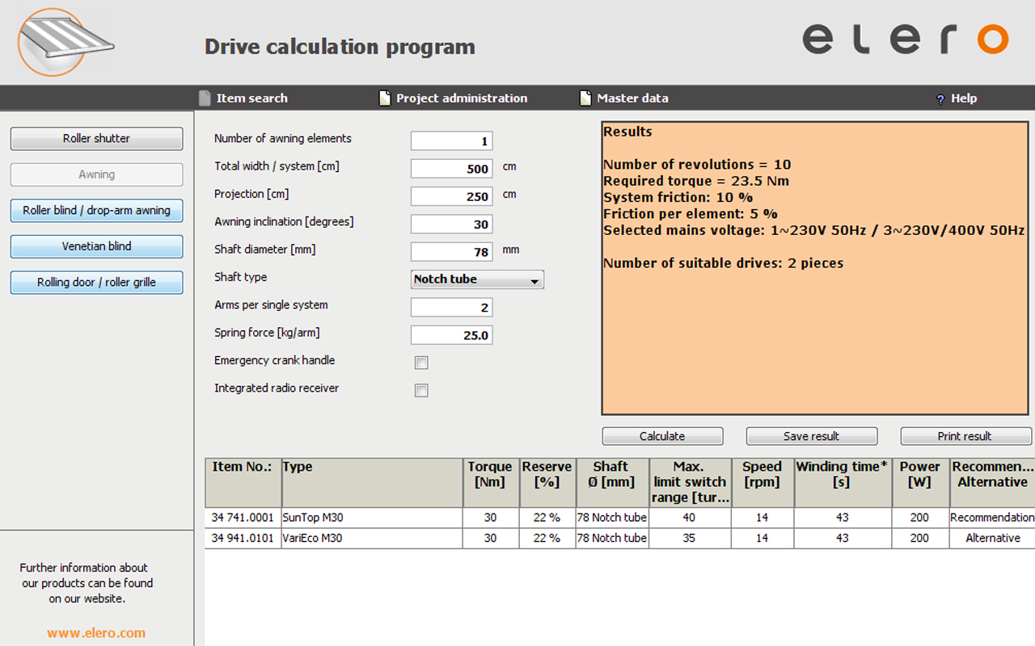Image resolution: width=1035 pixels, height=646 pixels.
Task: Click Reserve [%] column header
Action: (547, 483)
